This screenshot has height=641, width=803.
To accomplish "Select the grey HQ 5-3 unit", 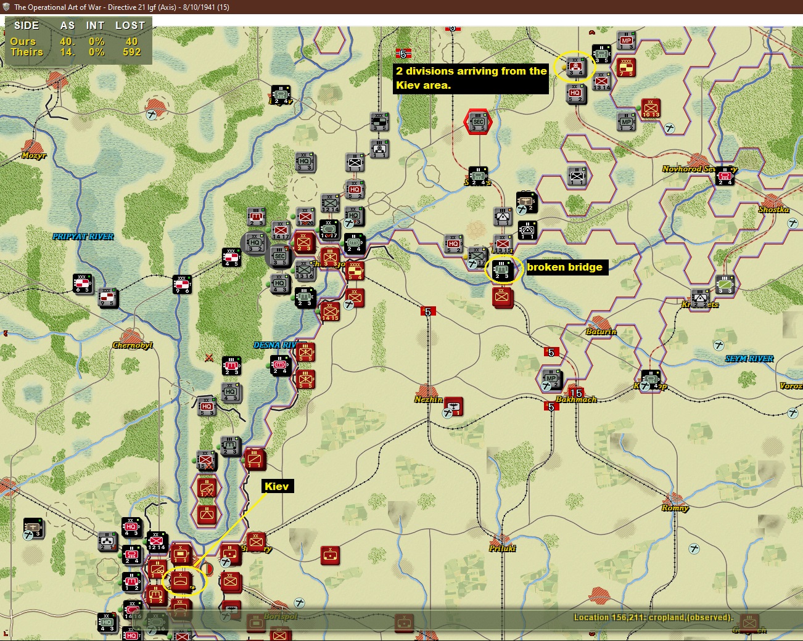I will coord(305,161).
